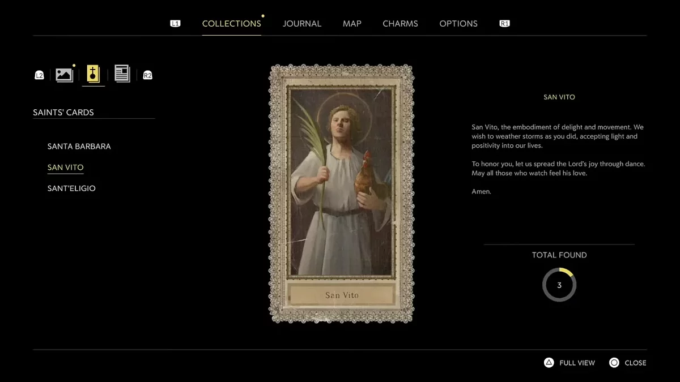
Task: Click the 'Amen.' text line
Action: click(x=481, y=192)
